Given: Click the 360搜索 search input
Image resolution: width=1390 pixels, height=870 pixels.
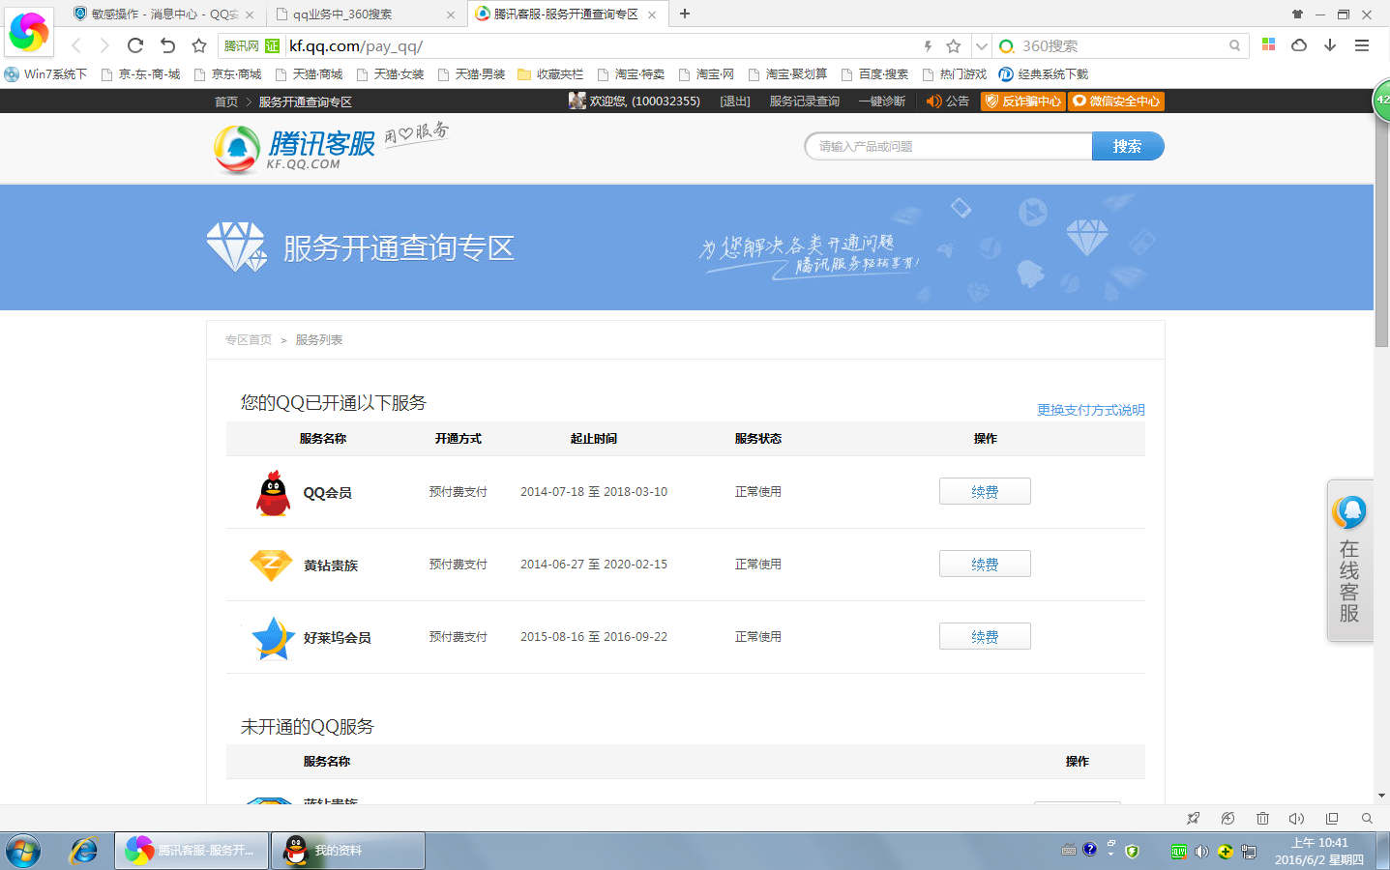Looking at the screenshot, I should (x=1122, y=45).
